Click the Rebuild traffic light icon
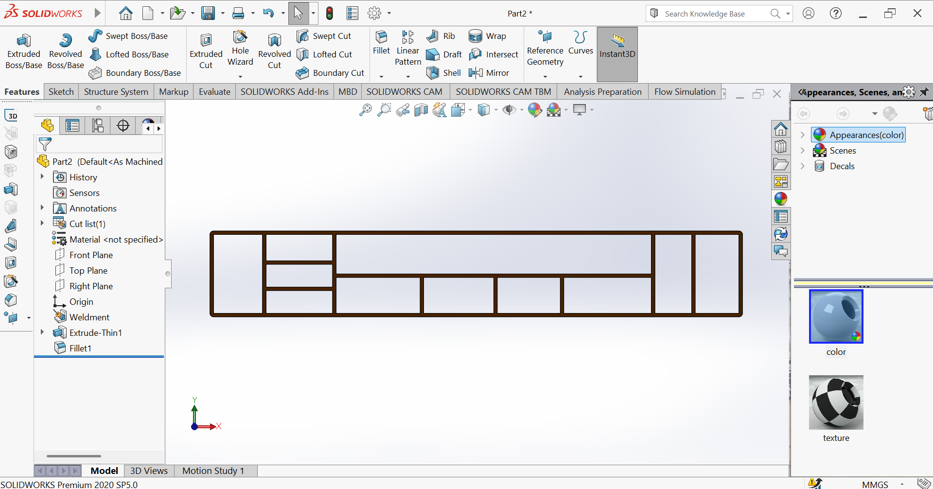 coord(330,14)
